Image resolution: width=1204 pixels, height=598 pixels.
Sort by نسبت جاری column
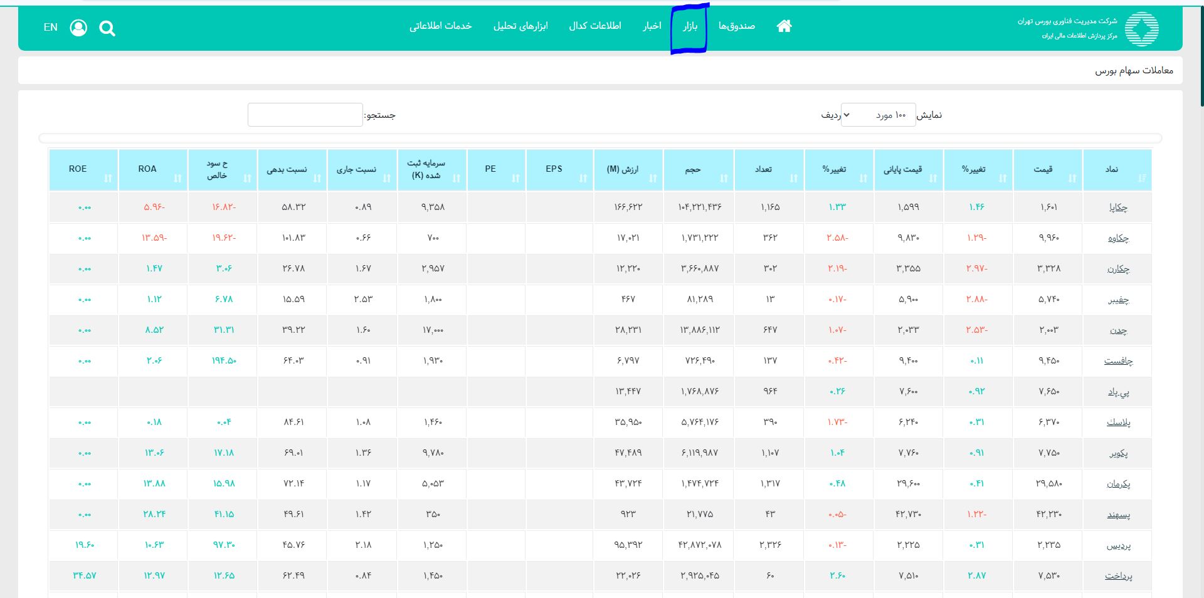coord(362,170)
